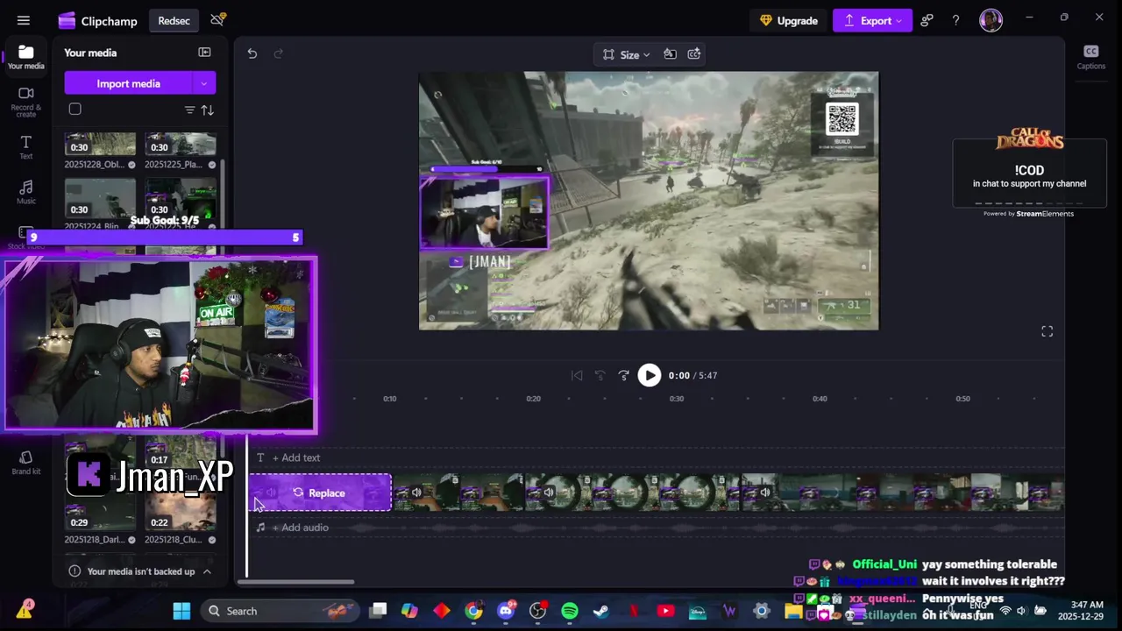Open Windows Start menu
This screenshot has height=631, width=1122.
click(x=181, y=611)
